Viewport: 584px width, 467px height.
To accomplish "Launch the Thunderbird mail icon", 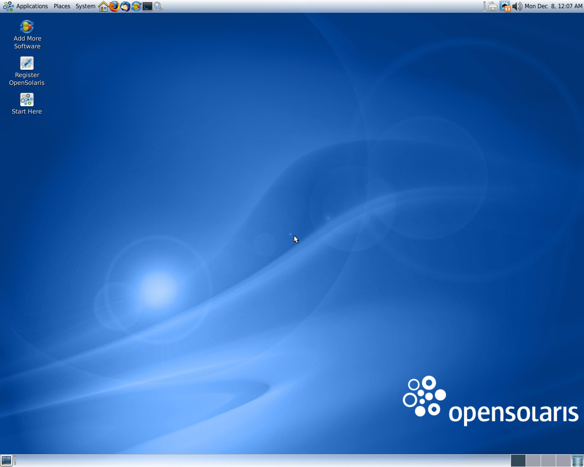I will [x=125, y=6].
